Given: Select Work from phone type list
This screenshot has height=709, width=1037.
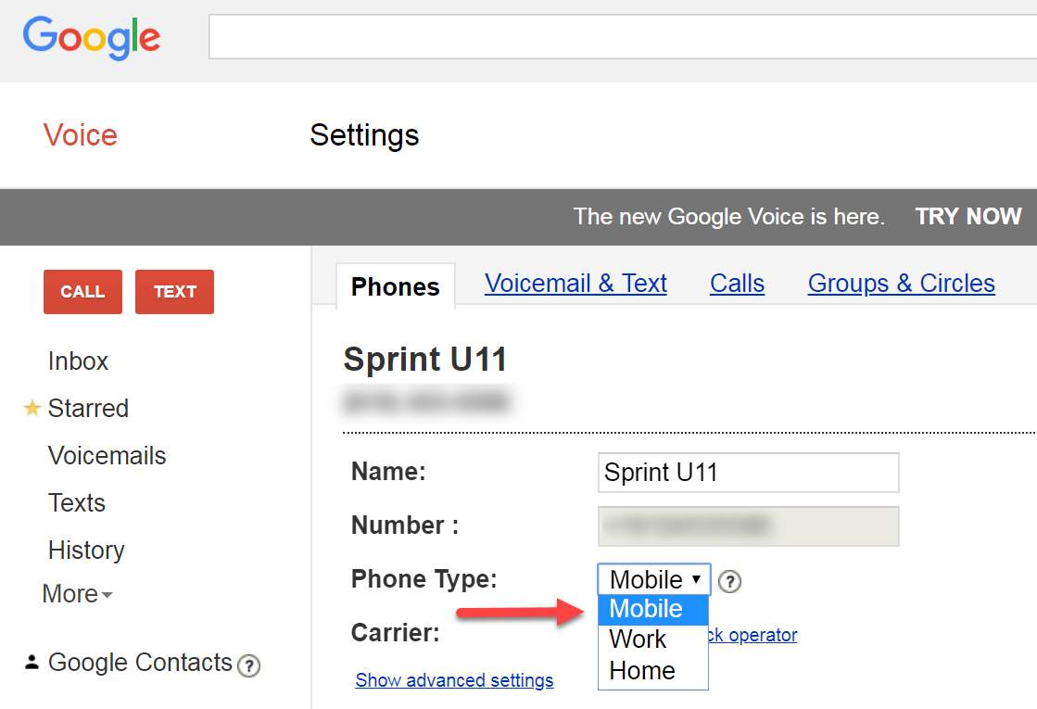Looking at the screenshot, I should (x=638, y=639).
